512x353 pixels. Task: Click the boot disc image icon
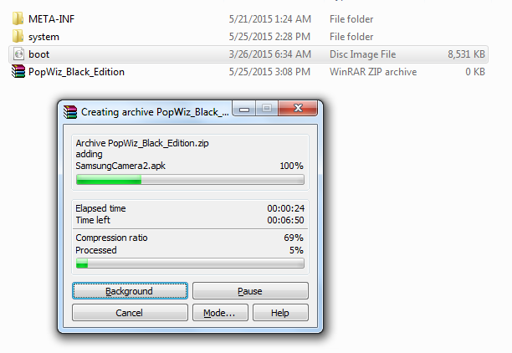18,54
